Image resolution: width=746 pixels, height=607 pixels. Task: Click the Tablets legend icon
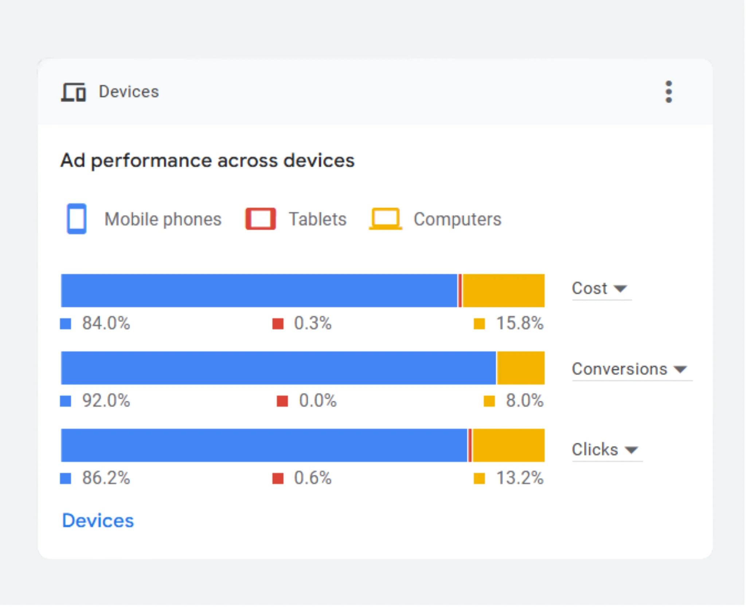[x=260, y=219]
